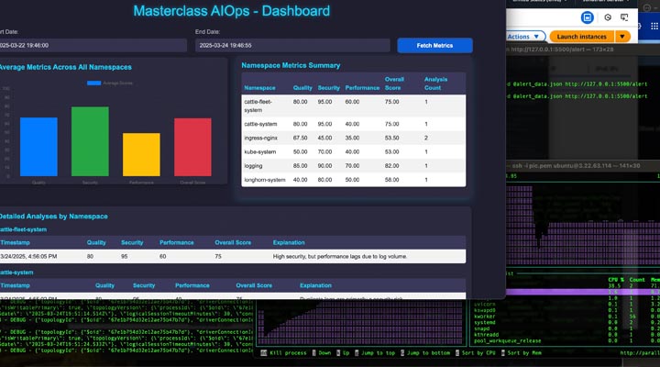The height and width of the screenshot is (367, 660).
Task: Click the 3/24/2025, 4:56:05 PM timestamp
Action: 28,256
